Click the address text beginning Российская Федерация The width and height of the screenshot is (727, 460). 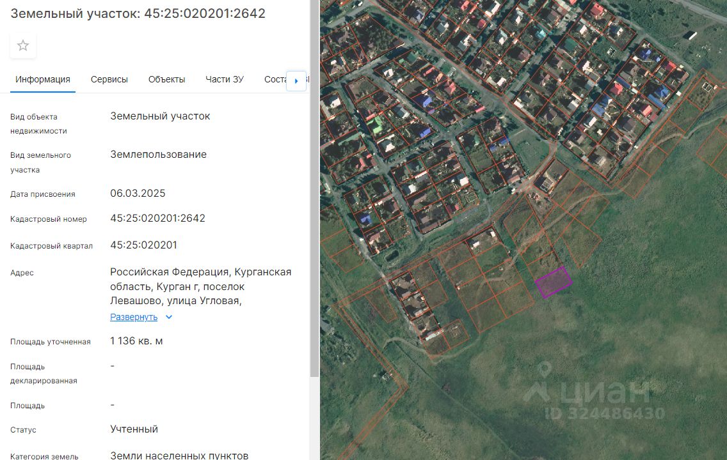click(201, 286)
